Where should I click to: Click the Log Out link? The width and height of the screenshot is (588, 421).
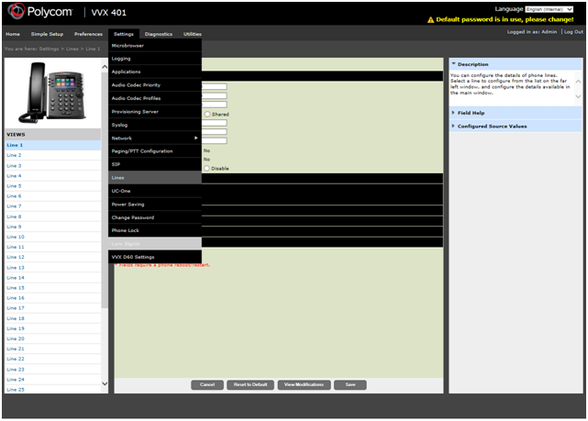[572, 31]
